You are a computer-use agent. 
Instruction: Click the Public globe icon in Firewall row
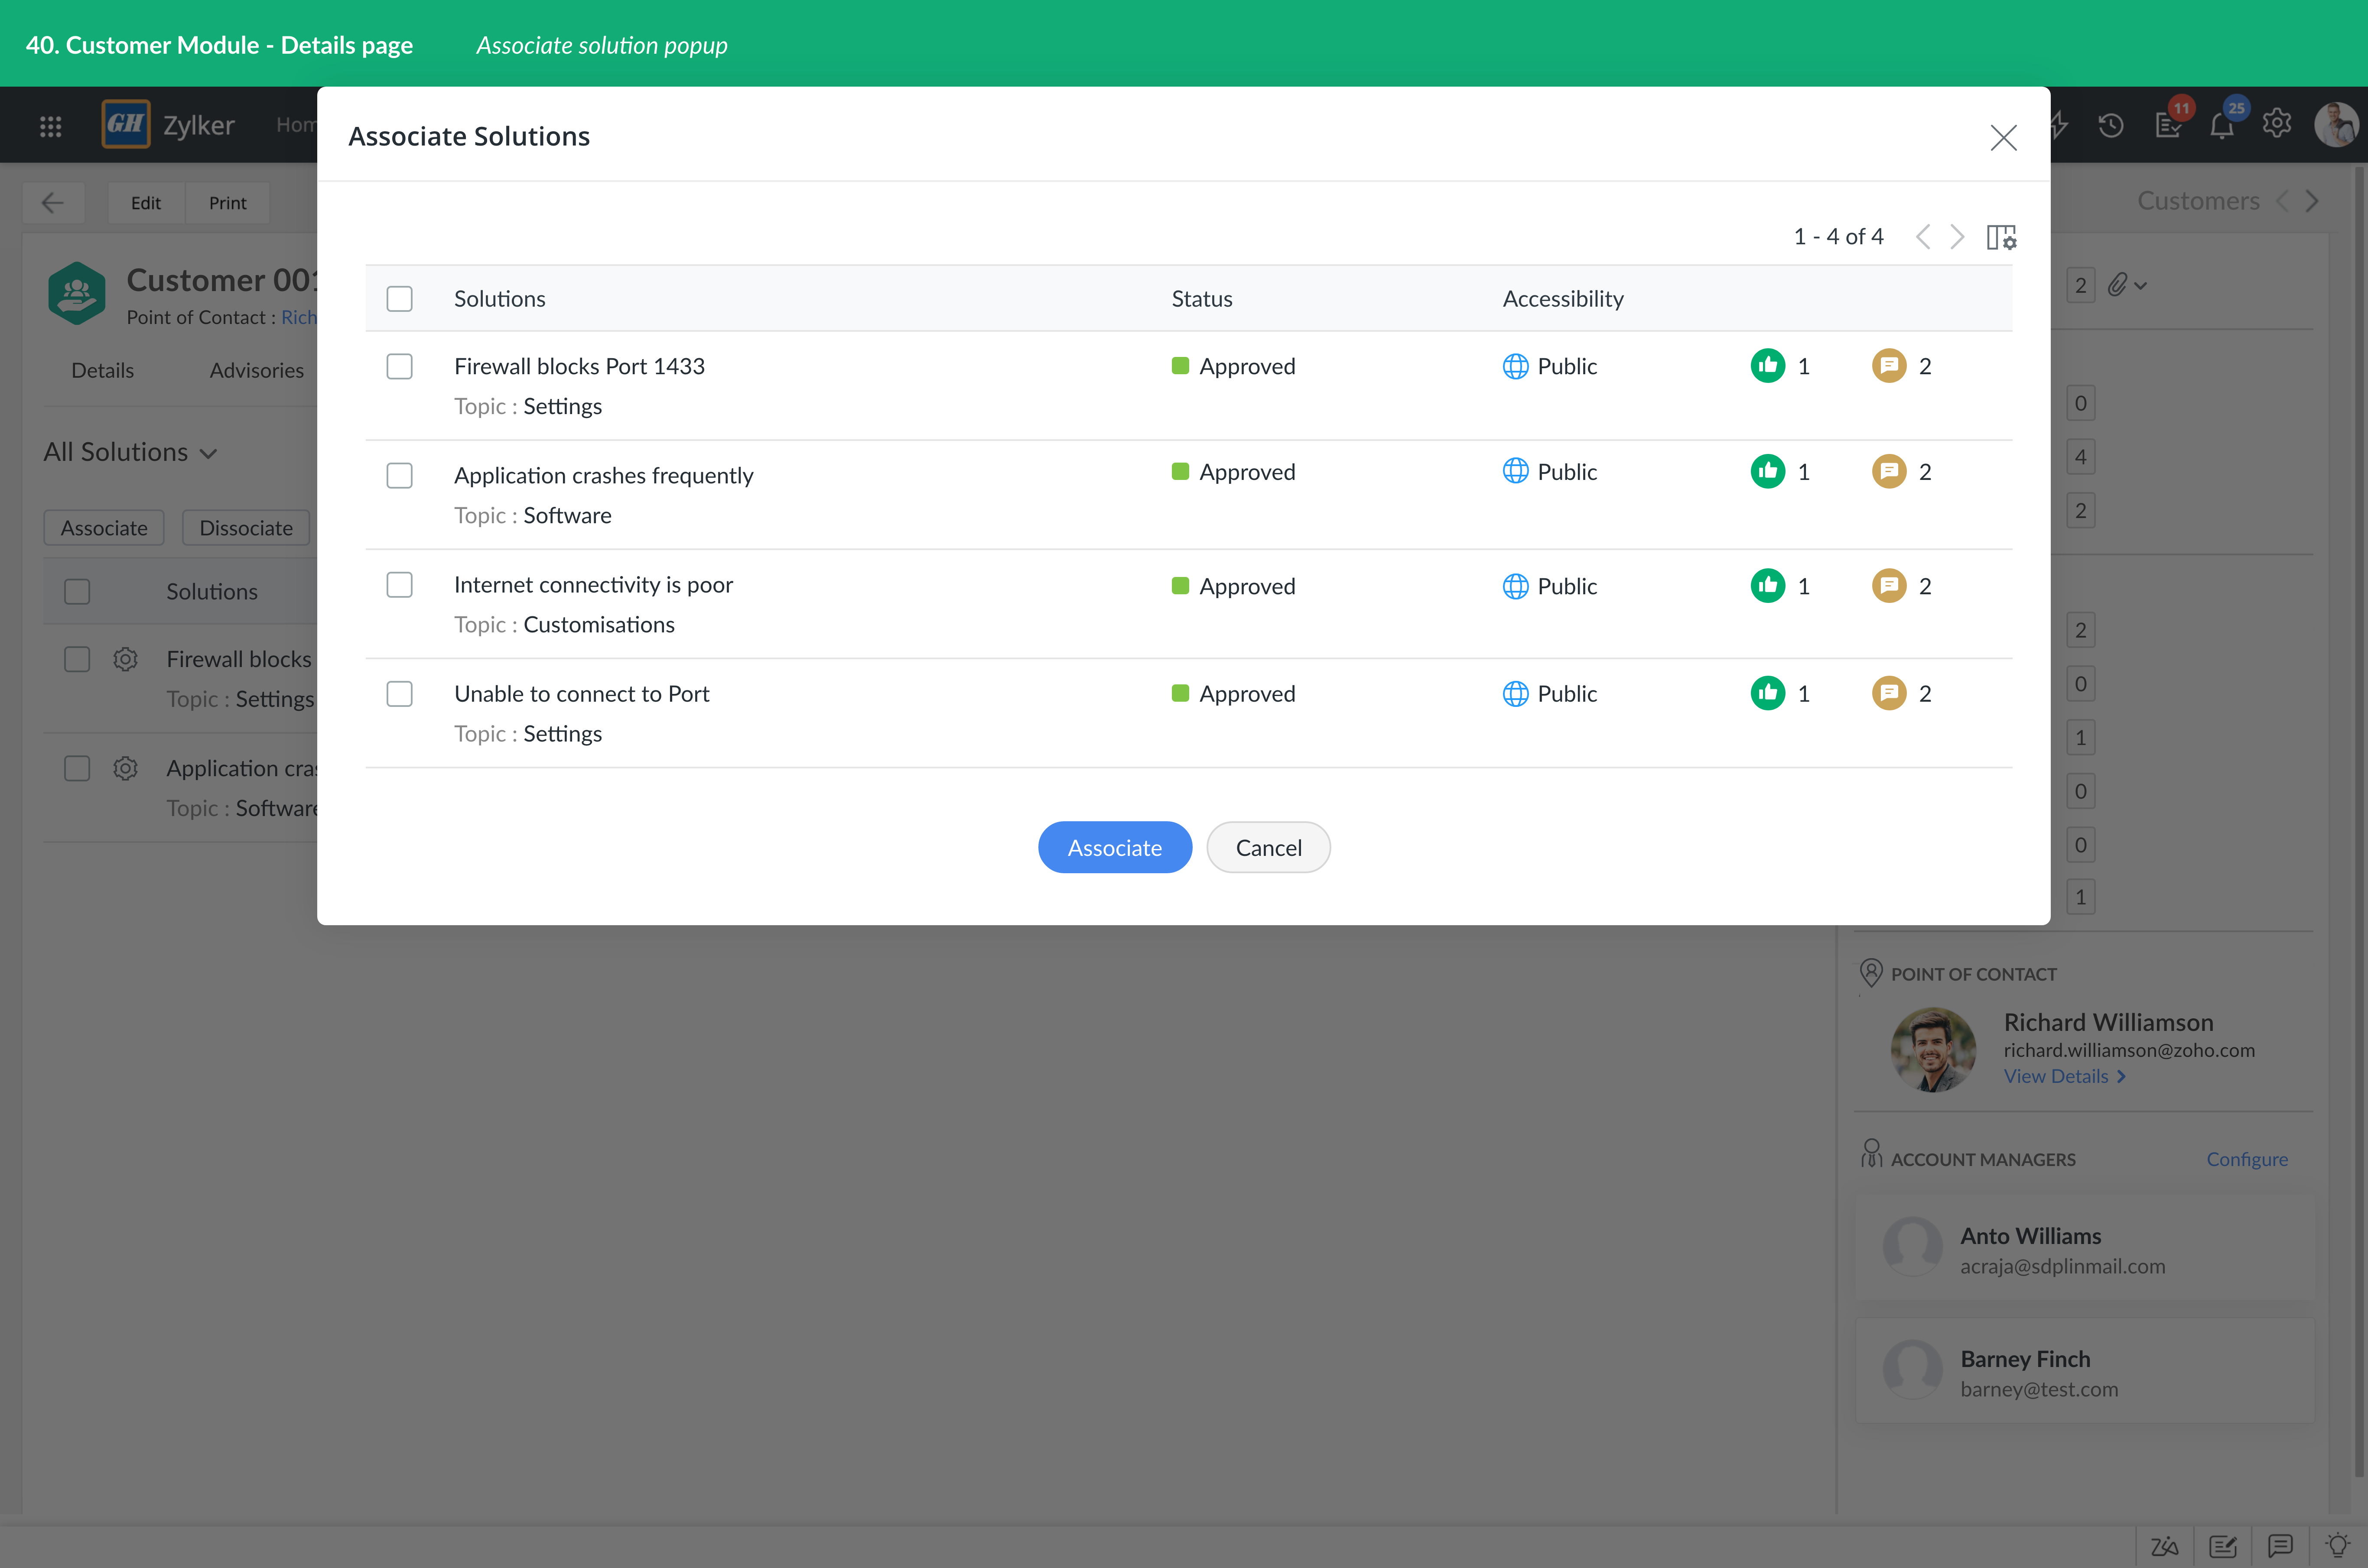coord(1515,366)
